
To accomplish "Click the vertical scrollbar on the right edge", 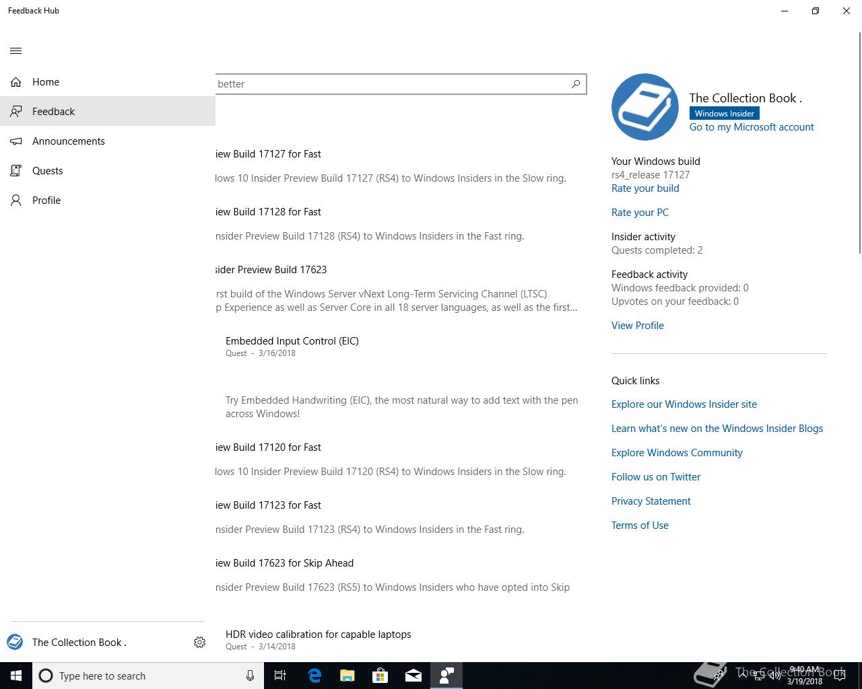I will click(859, 141).
